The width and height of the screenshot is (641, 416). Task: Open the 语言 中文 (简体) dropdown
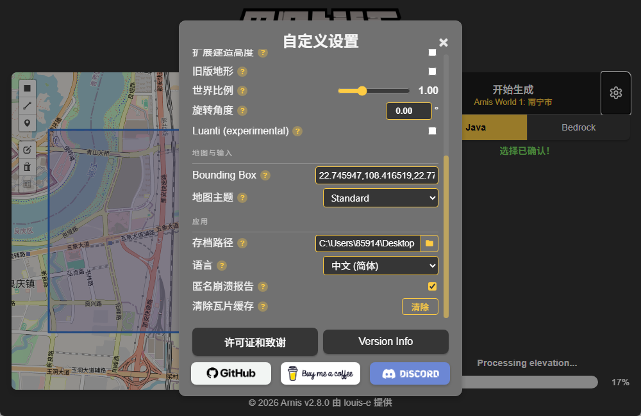381,266
